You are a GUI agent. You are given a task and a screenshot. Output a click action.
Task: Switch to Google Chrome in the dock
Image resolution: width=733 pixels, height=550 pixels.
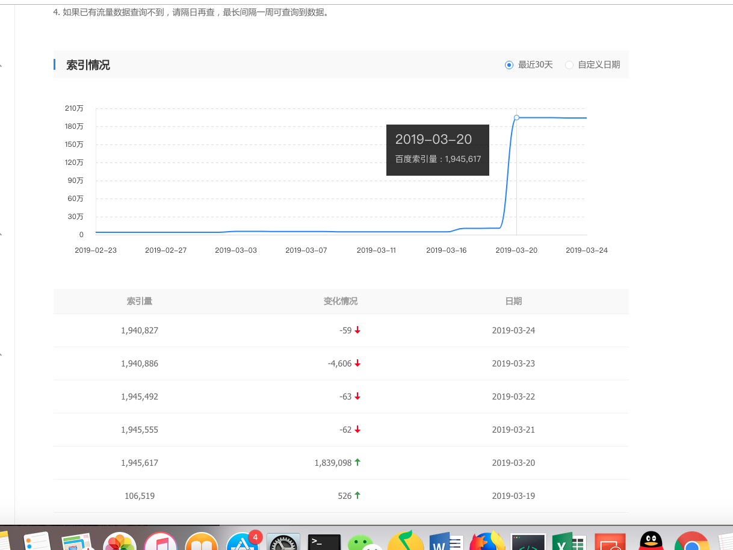coord(691,543)
